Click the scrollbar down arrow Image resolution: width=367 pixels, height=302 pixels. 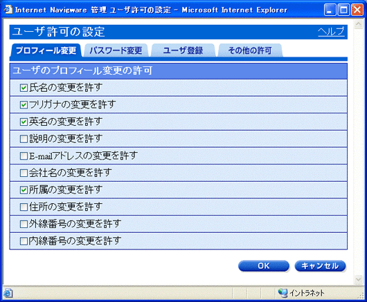[358, 279]
